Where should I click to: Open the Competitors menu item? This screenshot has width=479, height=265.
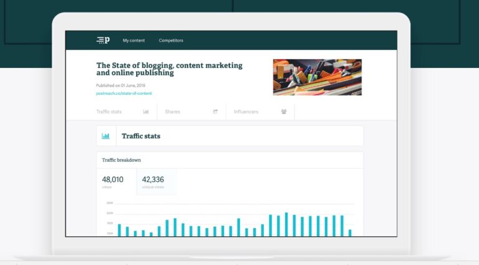click(171, 41)
